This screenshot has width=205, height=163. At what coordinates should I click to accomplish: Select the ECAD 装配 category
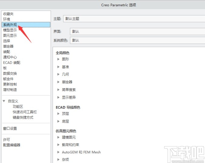tap(11, 63)
